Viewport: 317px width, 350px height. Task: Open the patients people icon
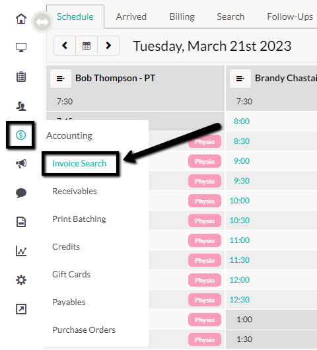(x=21, y=106)
